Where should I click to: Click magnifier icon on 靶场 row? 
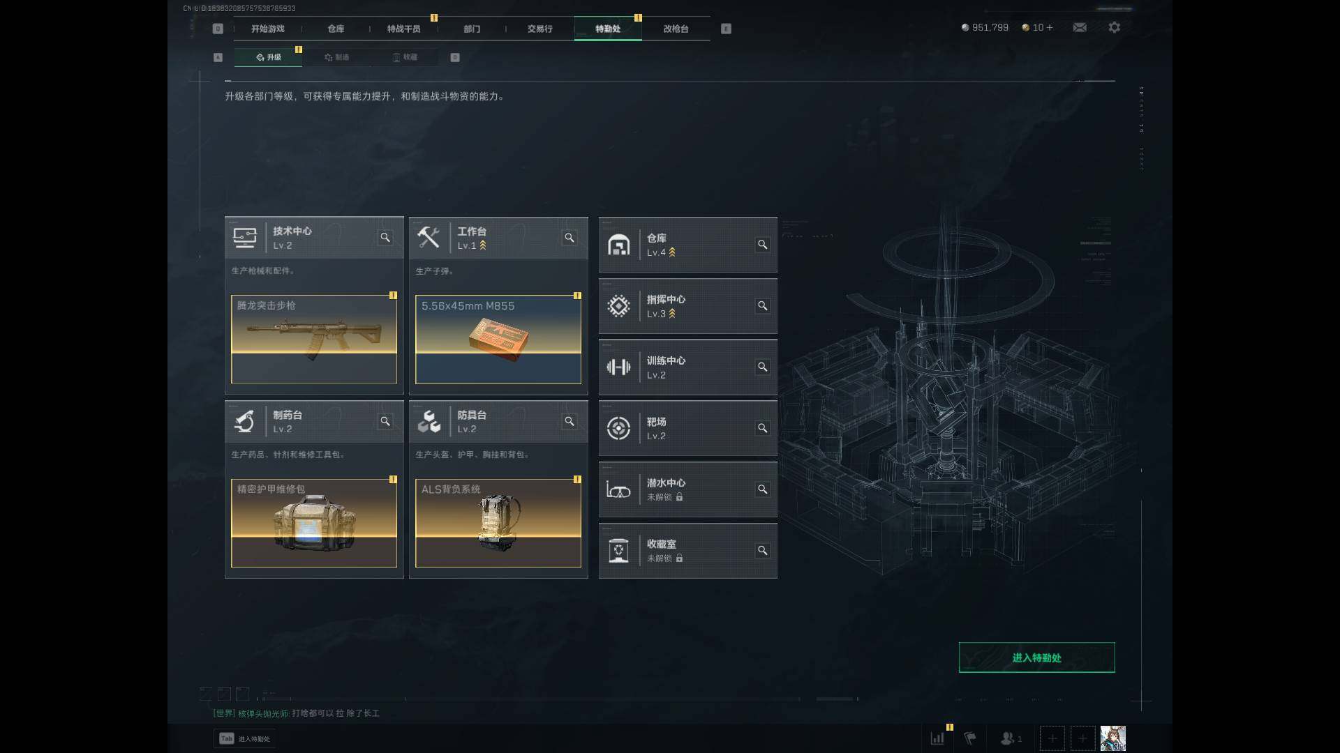pyautogui.click(x=763, y=428)
